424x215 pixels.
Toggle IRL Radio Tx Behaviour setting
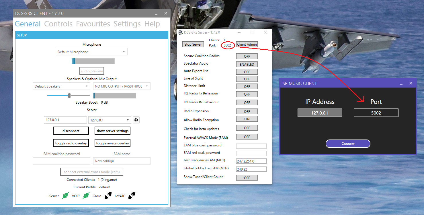247,94
